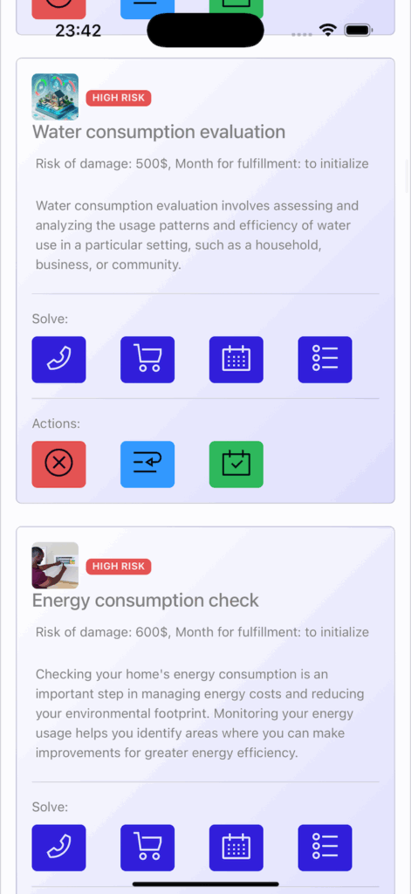Tap the Wi-Fi status bar icon

pos(328,31)
